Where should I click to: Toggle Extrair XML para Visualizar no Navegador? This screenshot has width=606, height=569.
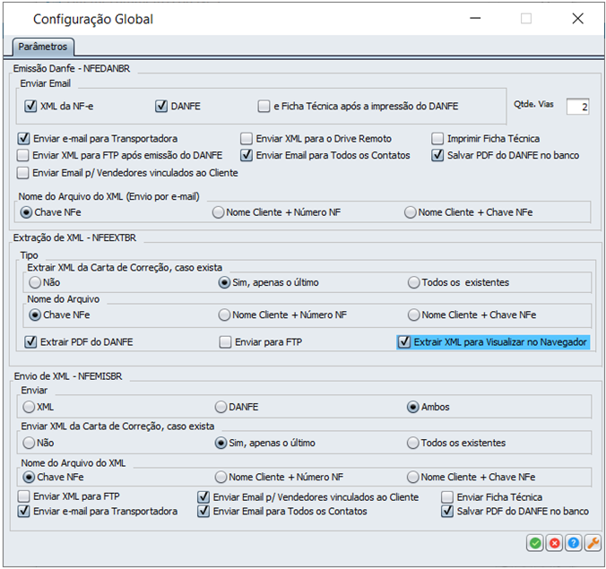[405, 341]
